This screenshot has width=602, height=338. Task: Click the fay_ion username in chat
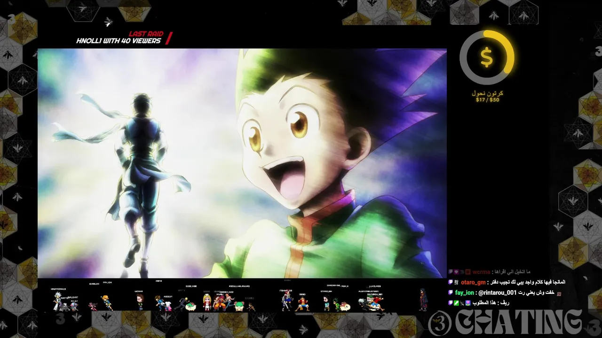[x=465, y=293]
